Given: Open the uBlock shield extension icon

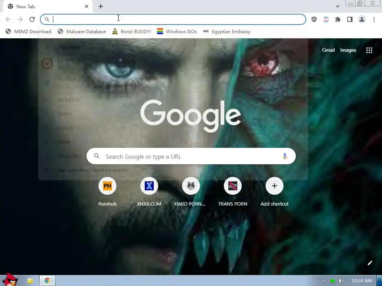Looking at the screenshot, I should coord(314,19).
